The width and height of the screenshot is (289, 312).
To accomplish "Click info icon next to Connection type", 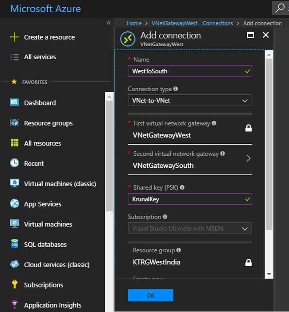I will tap(176, 89).
